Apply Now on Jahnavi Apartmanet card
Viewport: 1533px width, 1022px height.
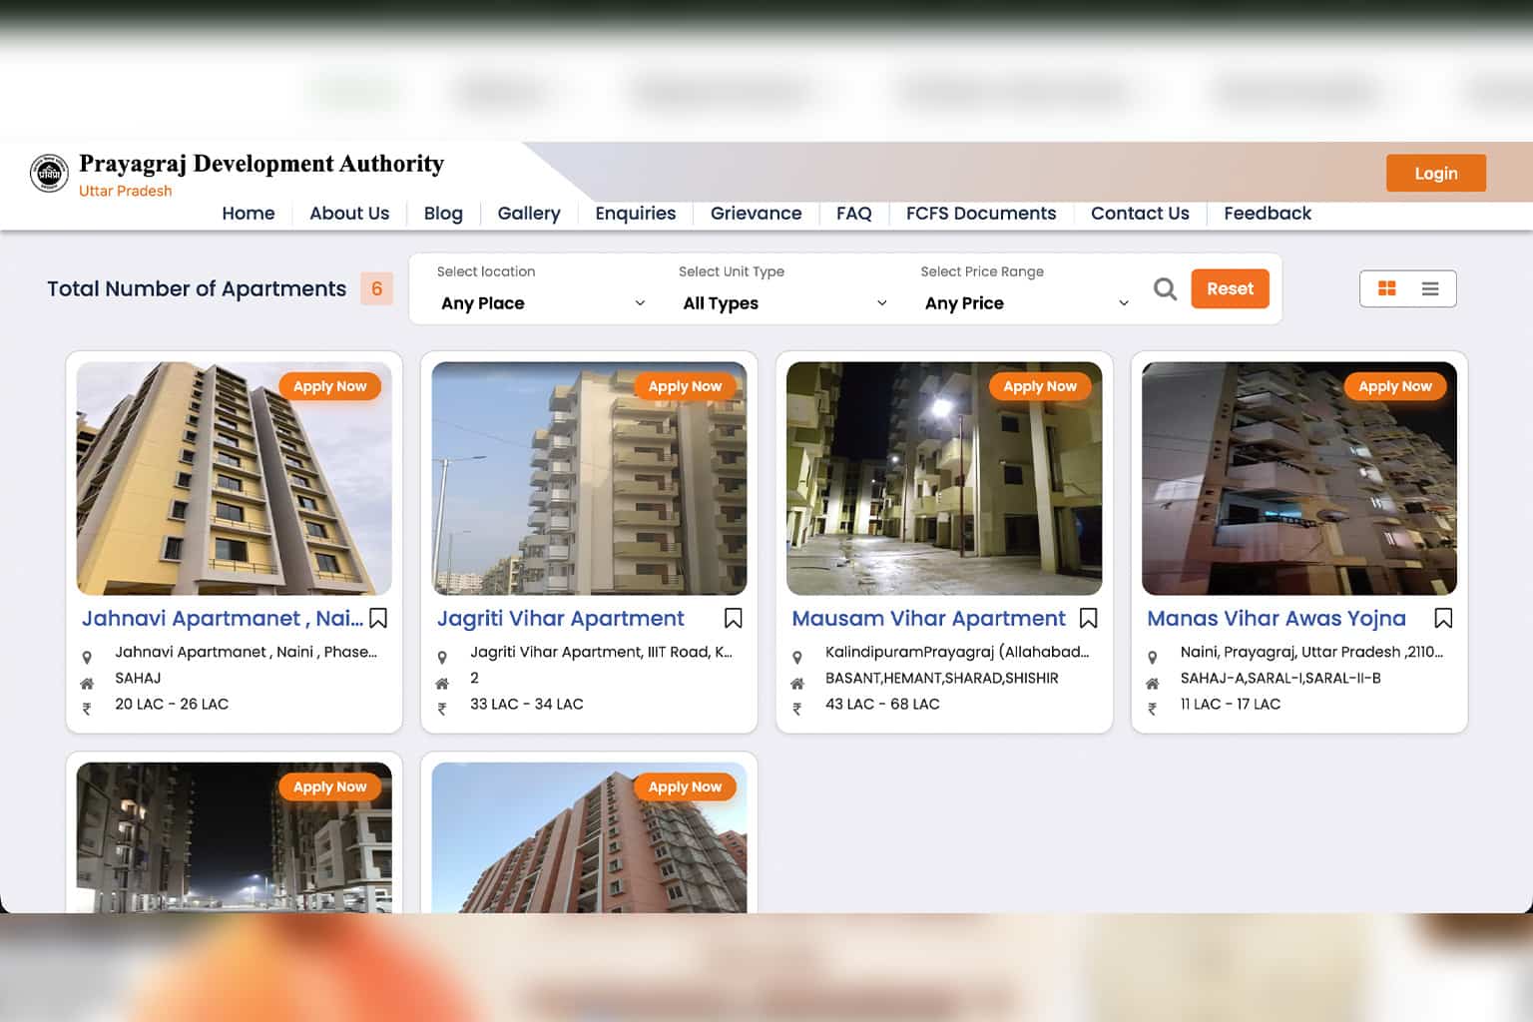tap(330, 386)
